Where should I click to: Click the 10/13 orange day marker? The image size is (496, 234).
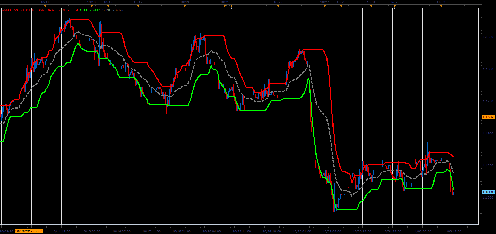92,6
